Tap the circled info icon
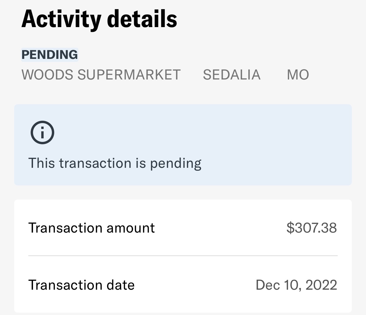 click(x=42, y=132)
